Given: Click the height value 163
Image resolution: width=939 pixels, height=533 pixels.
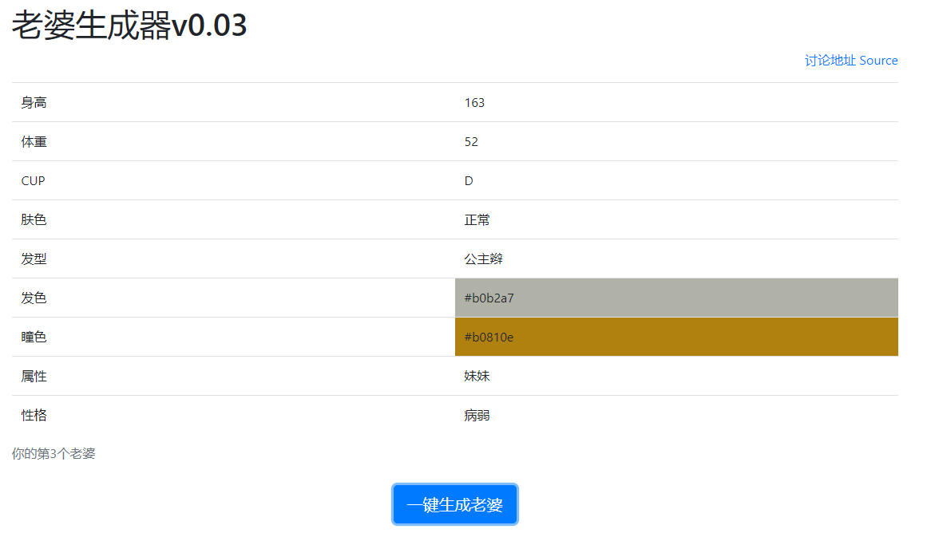Looking at the screenshot, I should [x=474, y=102].
